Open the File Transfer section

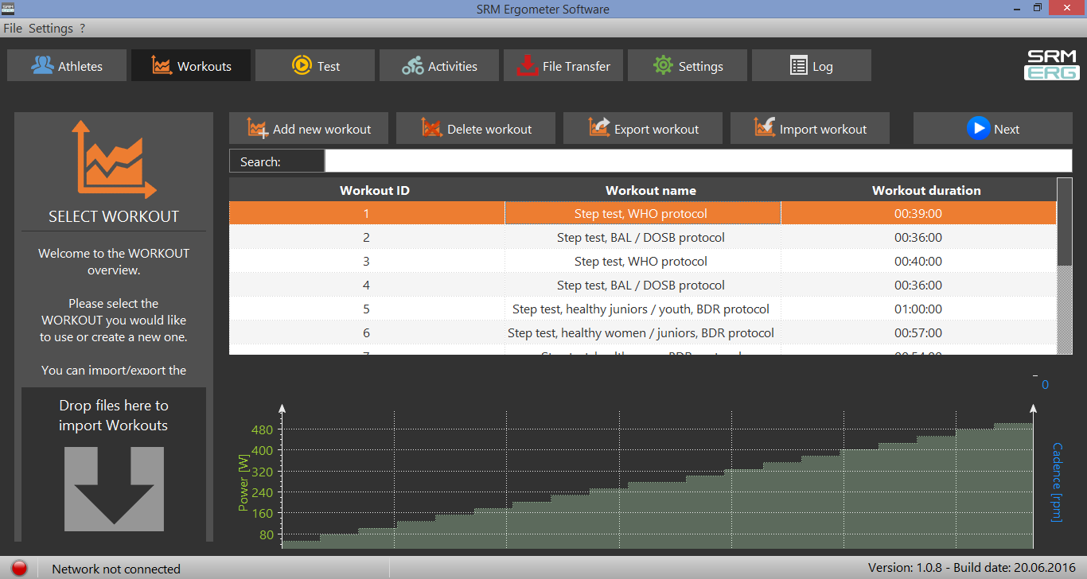tap(563, 66)
